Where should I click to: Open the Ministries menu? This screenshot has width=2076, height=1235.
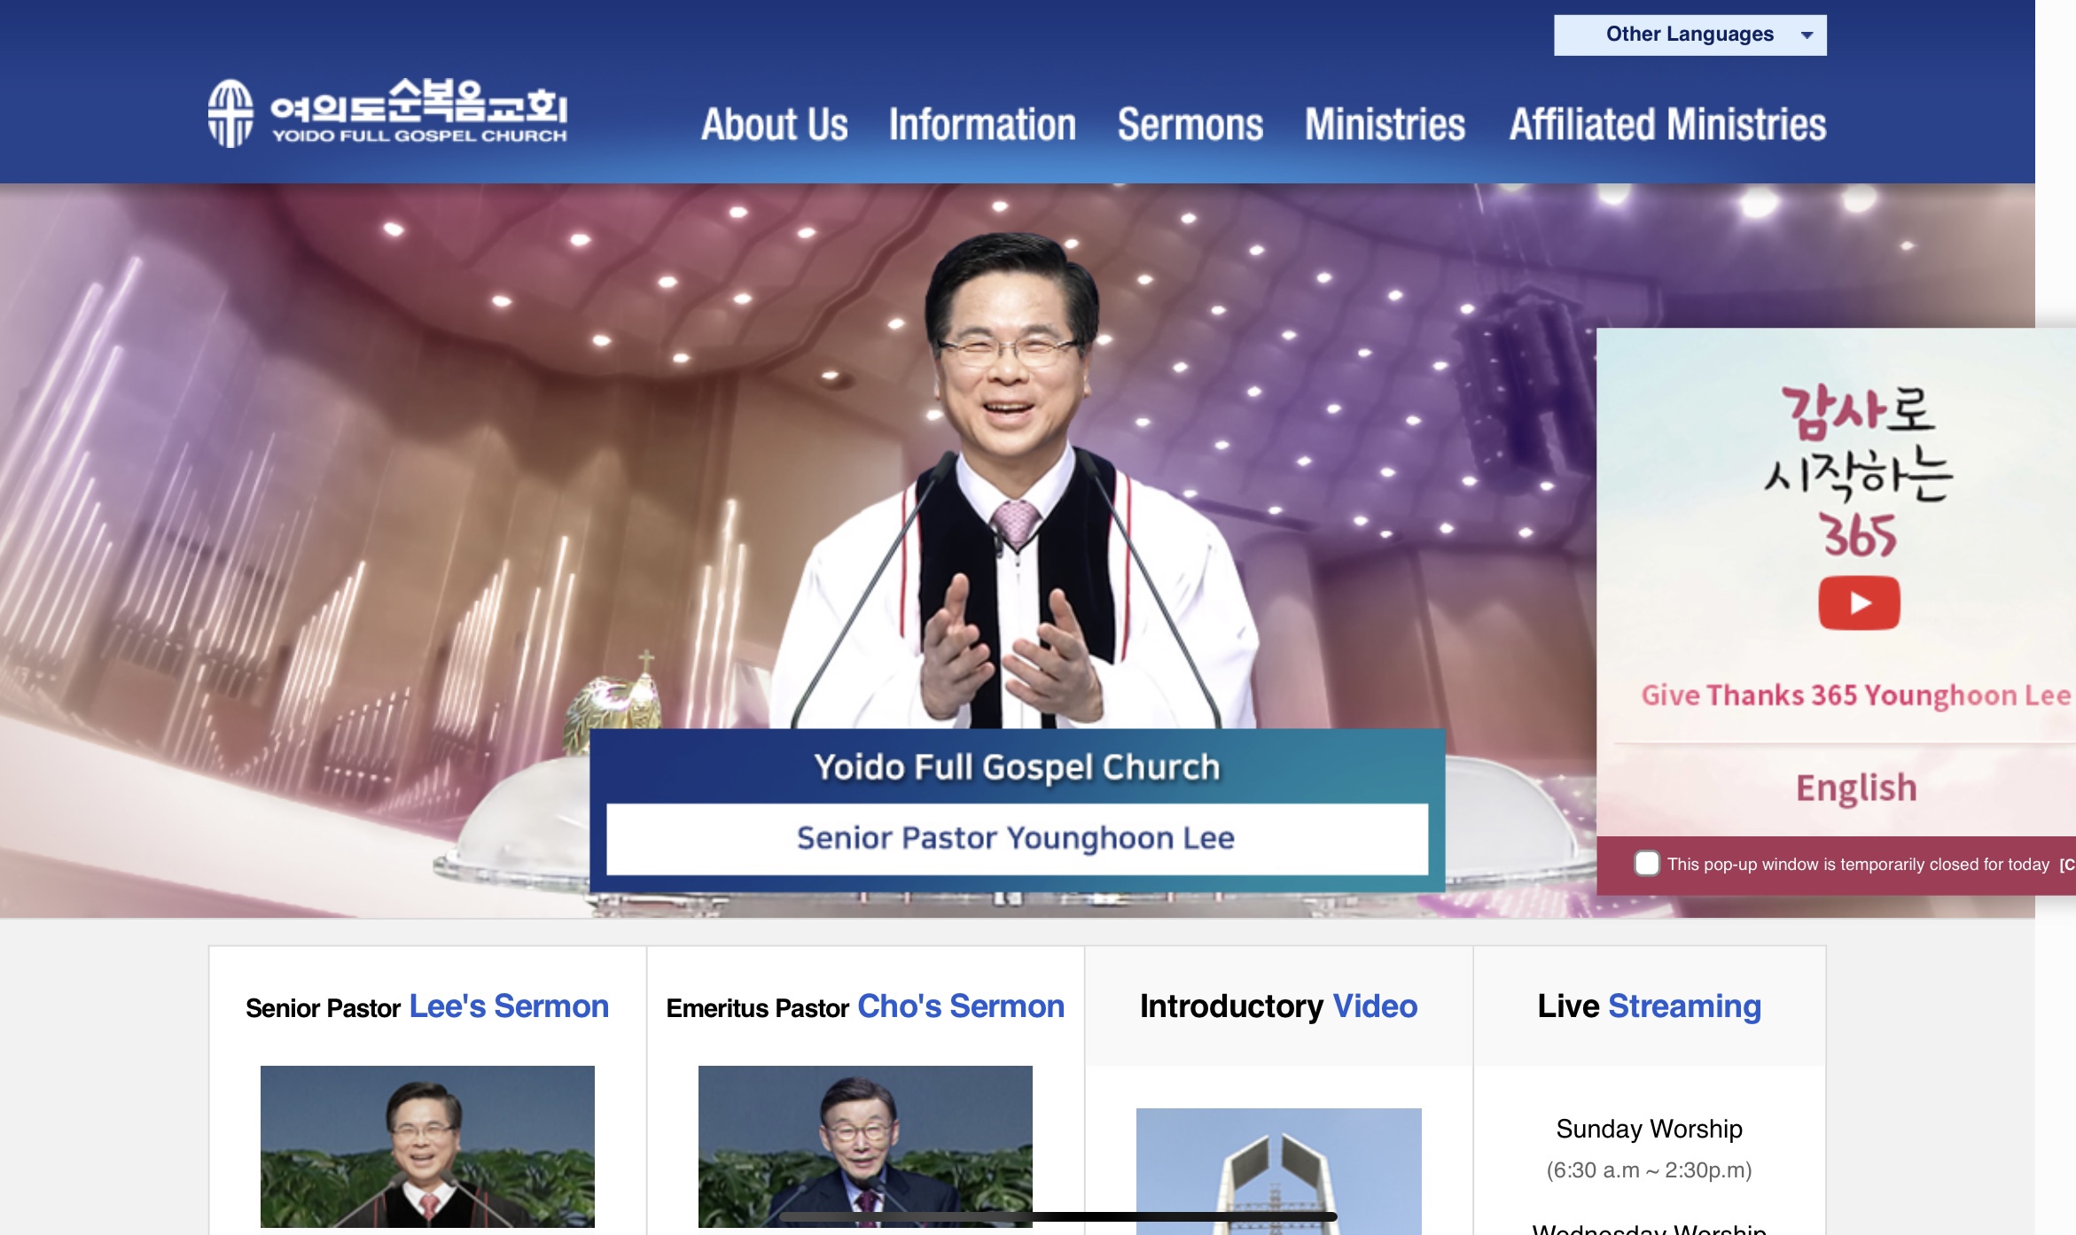1385,124
